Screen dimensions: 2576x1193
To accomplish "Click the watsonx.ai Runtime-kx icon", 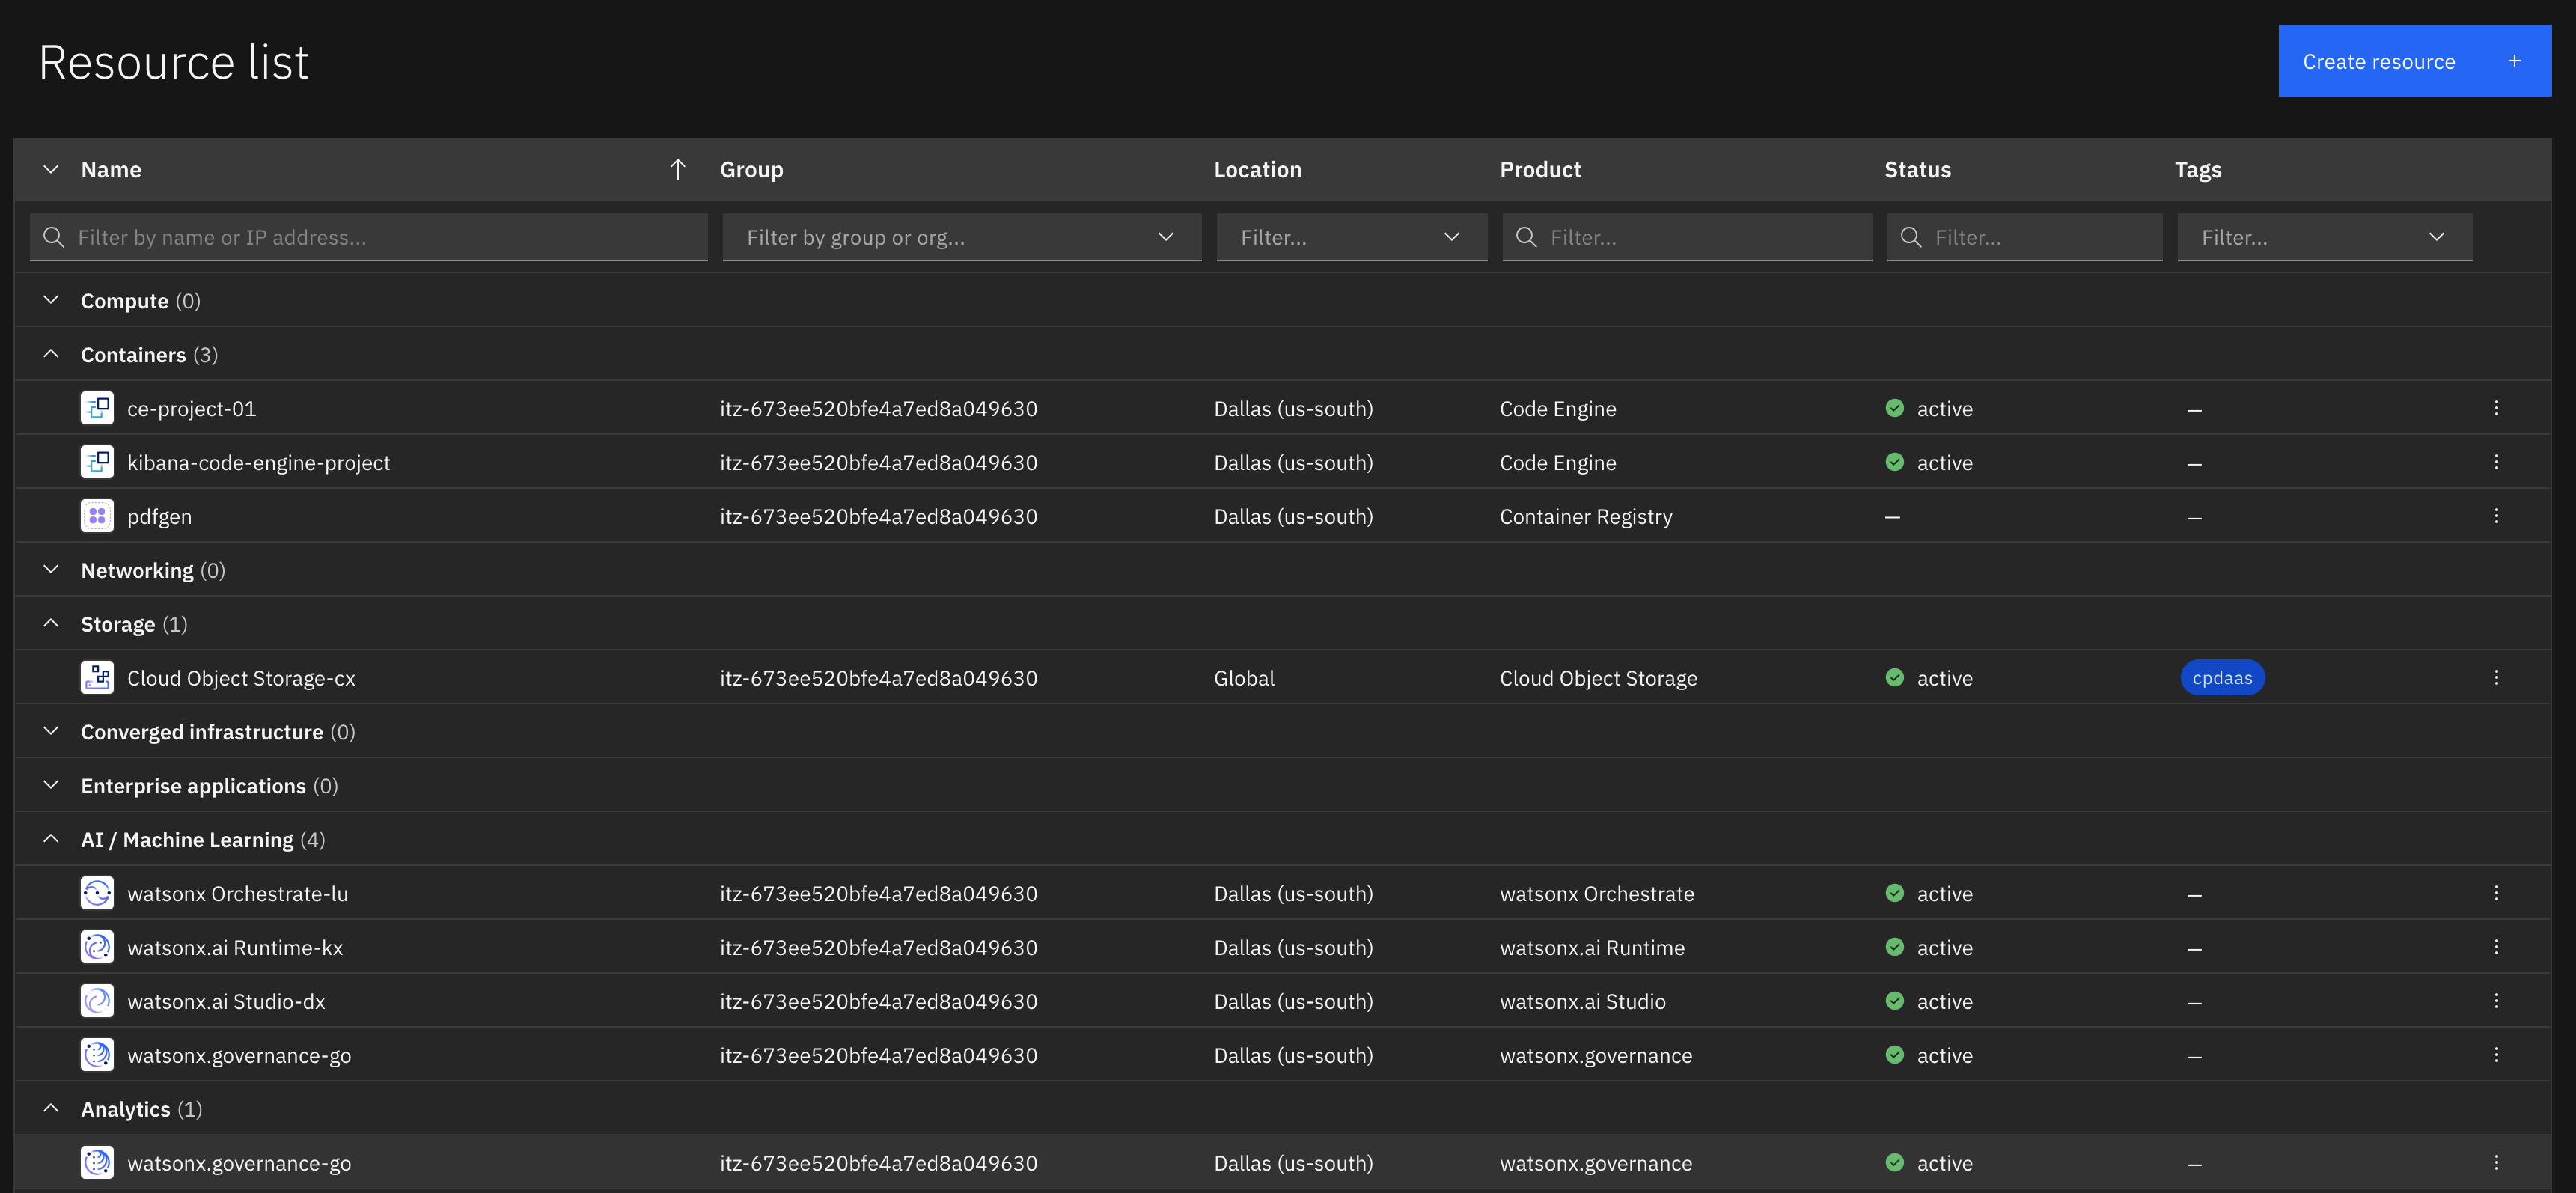I will (97, 947).
